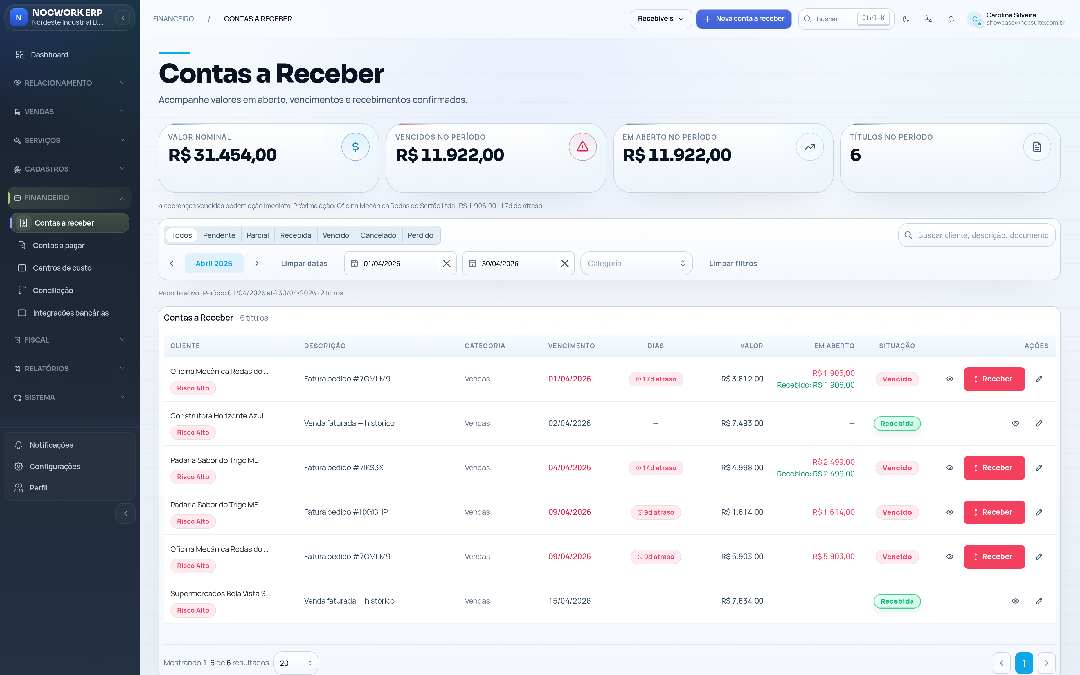This screenshot has height=675, width=1080.
Task: Edit the 17d atraso Oficina Mecânica row
Action: coord(1039,379)
